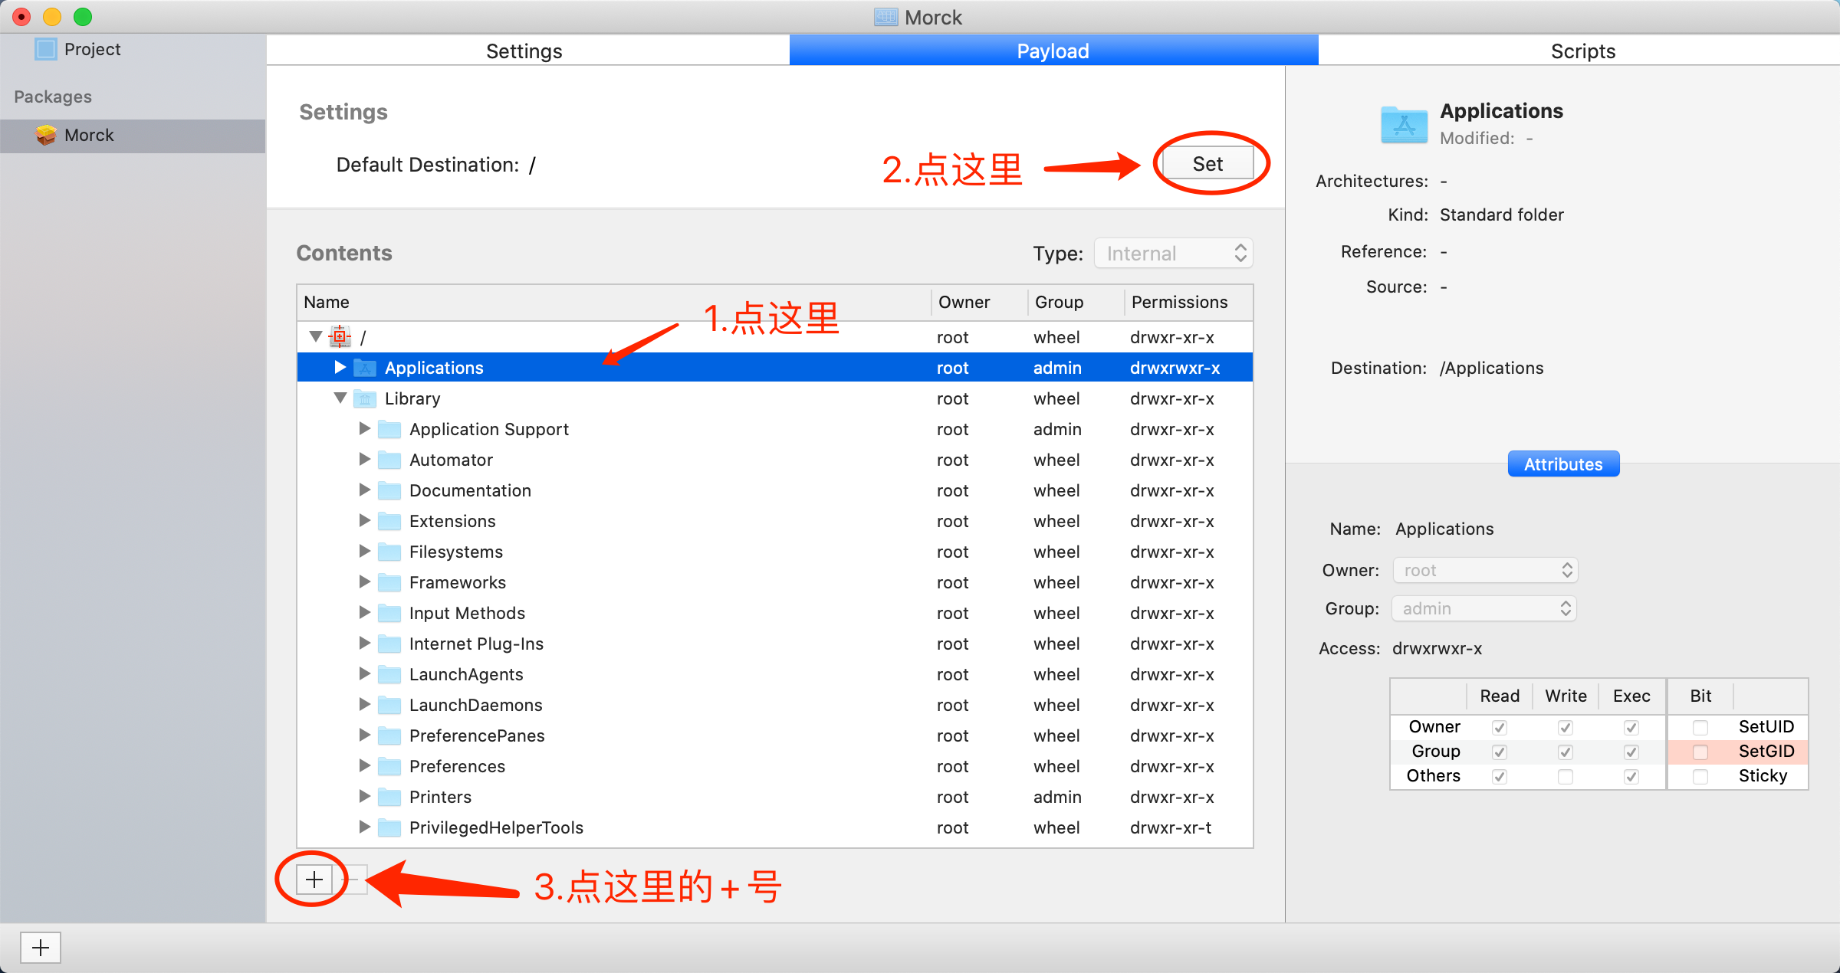
Task: Click the Project icon in sidebar
Action: 46,49
